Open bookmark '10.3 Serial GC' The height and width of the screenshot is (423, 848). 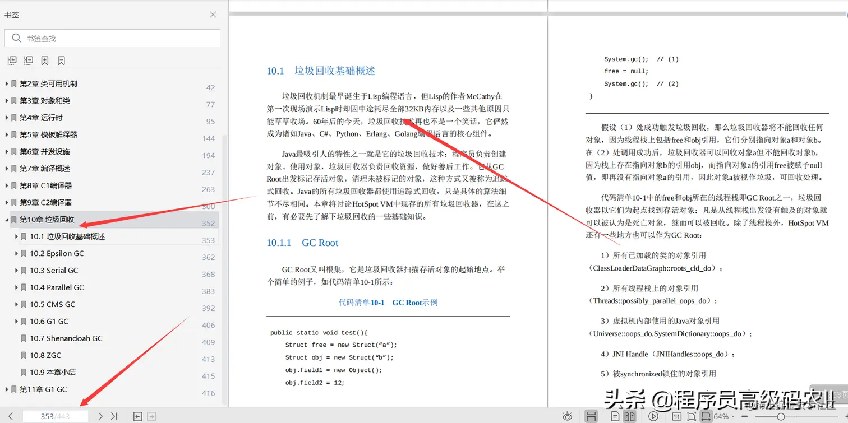[54, 270]
